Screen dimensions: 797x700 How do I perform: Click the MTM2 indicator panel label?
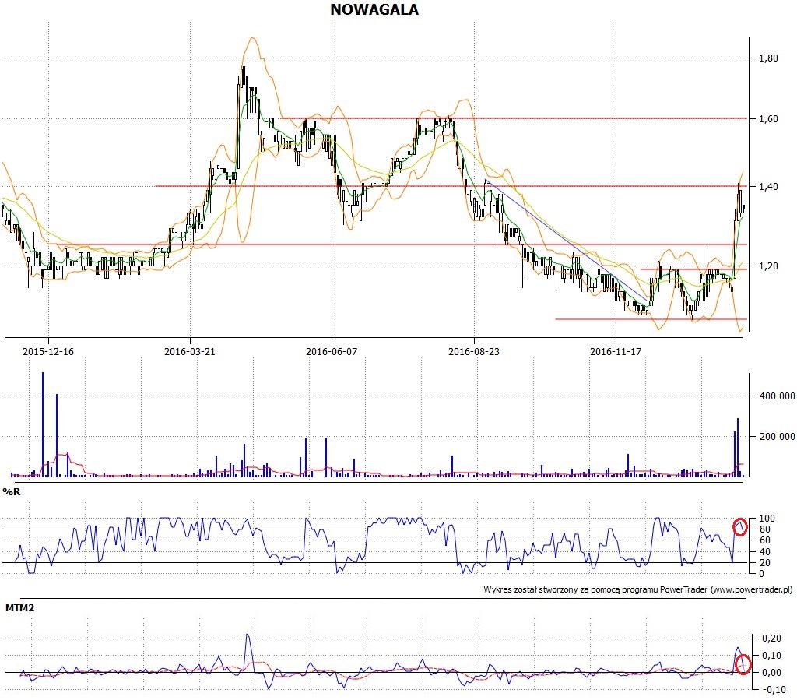click(19, 607)
